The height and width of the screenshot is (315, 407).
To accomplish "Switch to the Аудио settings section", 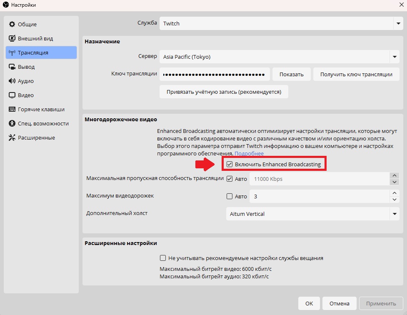I will (x=41, y=81).
